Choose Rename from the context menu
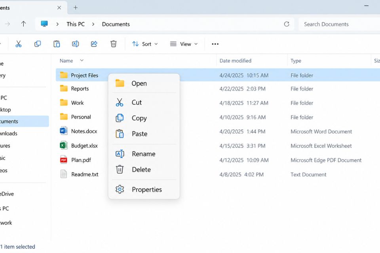 tap(144, 154)
